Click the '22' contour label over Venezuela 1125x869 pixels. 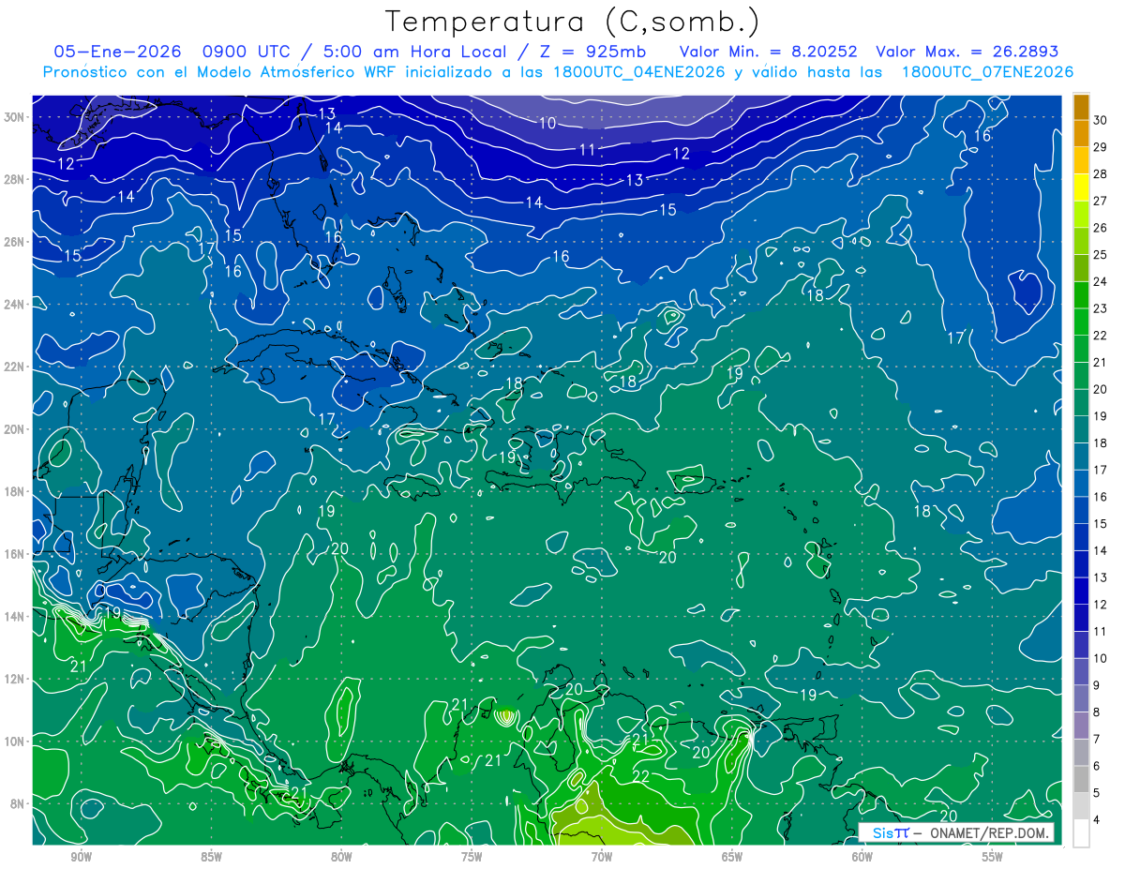641,776
